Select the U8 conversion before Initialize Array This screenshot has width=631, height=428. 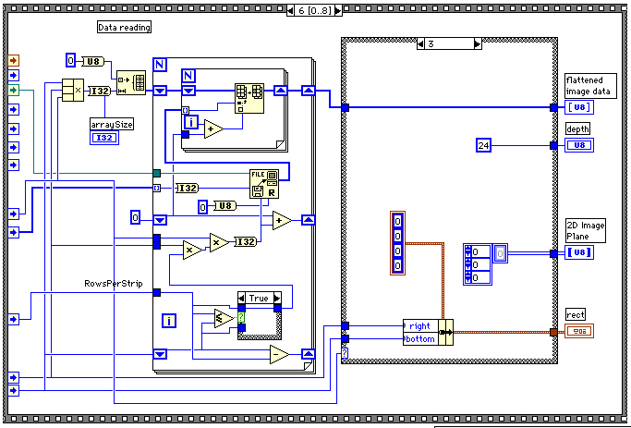(x=92, y=61)
